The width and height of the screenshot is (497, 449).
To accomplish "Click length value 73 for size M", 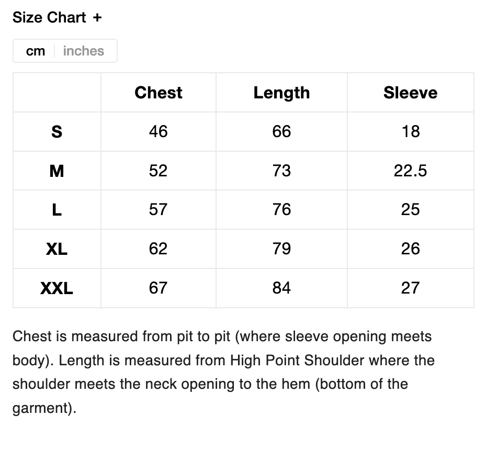I will tap(281, 171).
